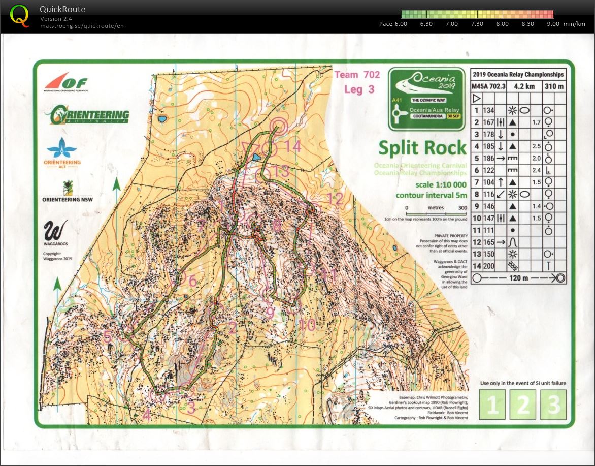The image size is (595, 466).
Task: Click the pace color gradient legend
Action: click(x=477, y=14)
